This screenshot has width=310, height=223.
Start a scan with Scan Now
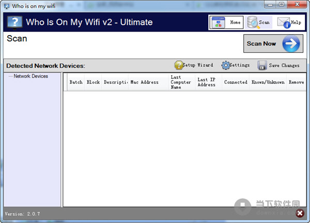click(x=273, y=43)
